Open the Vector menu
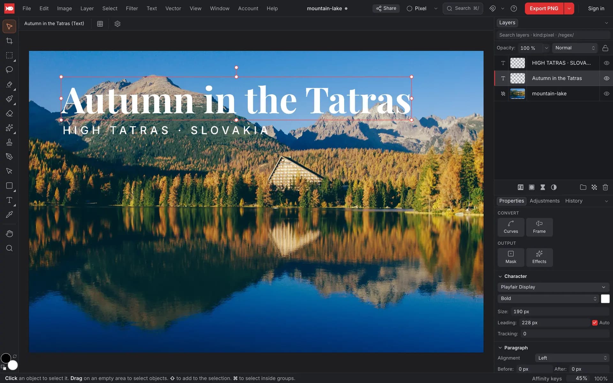 (173, 8)
